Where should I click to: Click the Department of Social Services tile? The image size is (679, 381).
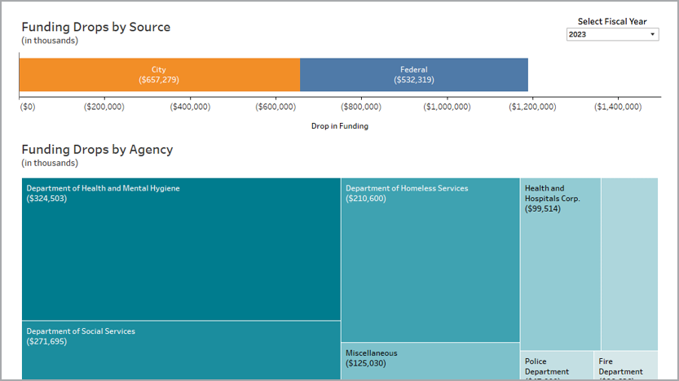[181, 350]
